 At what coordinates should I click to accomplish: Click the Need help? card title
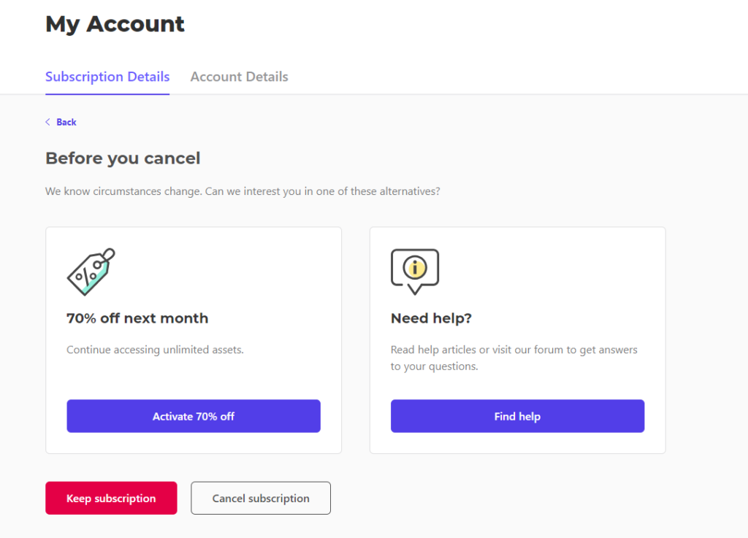(x=431, y=318)
